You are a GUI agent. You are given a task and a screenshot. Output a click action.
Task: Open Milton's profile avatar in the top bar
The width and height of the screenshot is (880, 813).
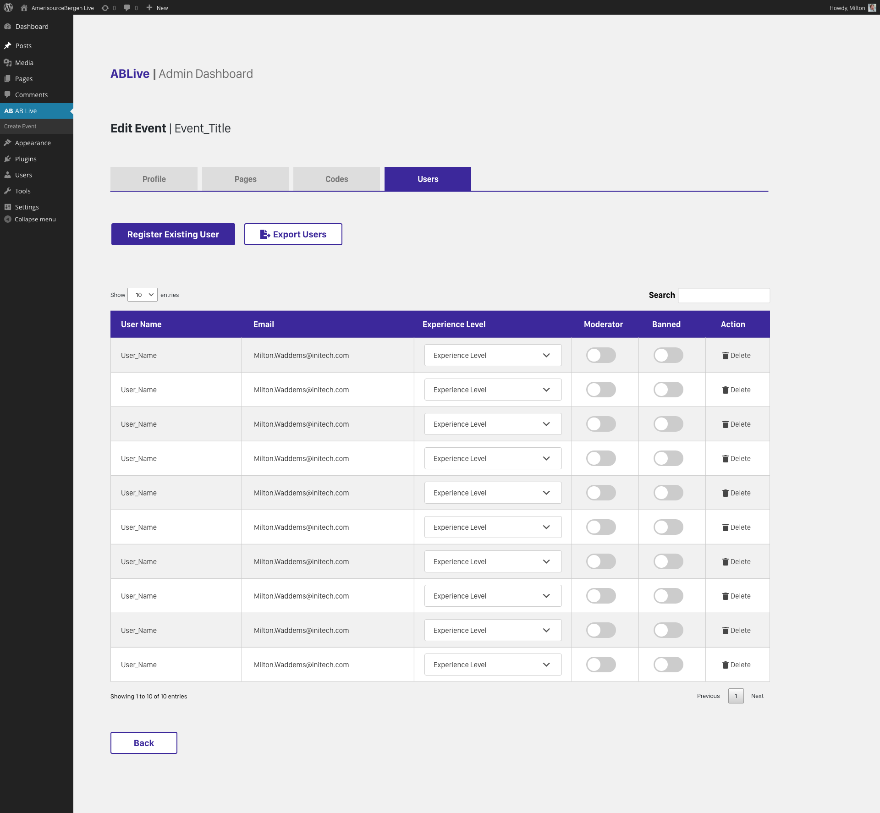click(x=872, y=8)
